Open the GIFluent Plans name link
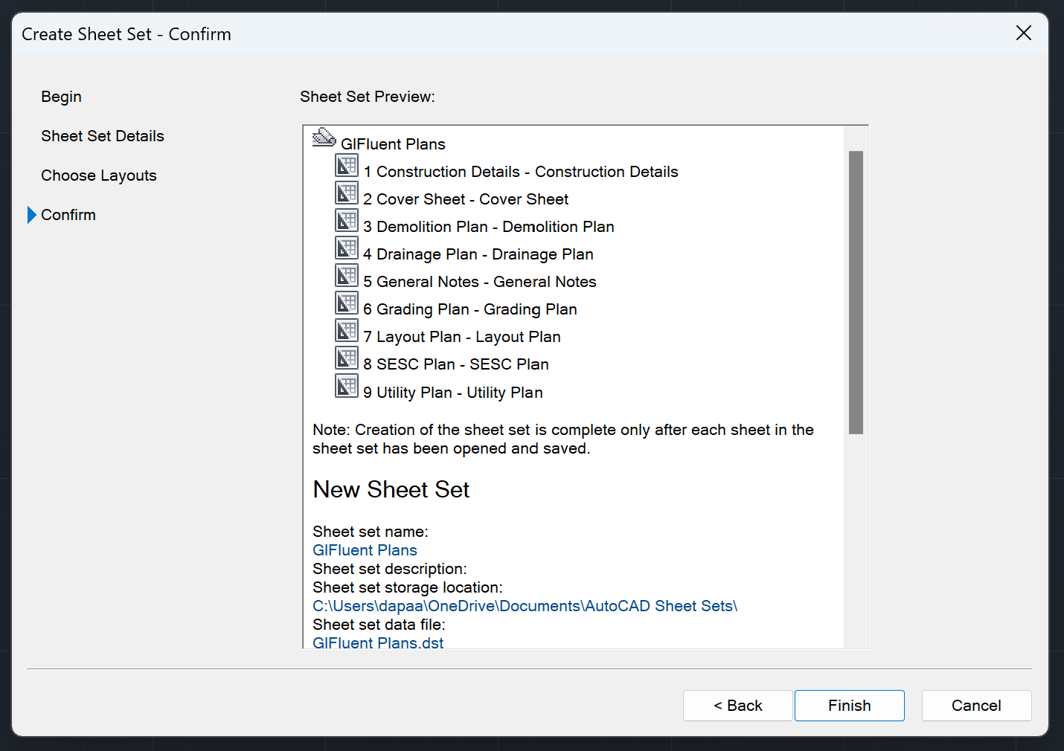 365,550
